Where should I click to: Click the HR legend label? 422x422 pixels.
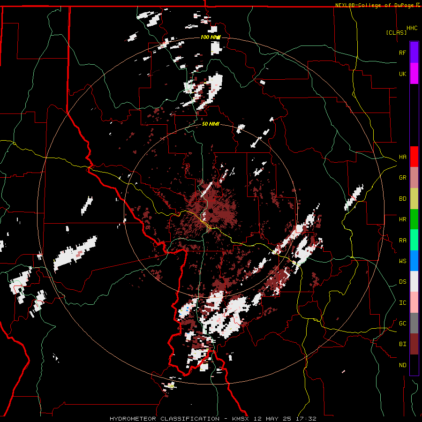coord(403,219)
